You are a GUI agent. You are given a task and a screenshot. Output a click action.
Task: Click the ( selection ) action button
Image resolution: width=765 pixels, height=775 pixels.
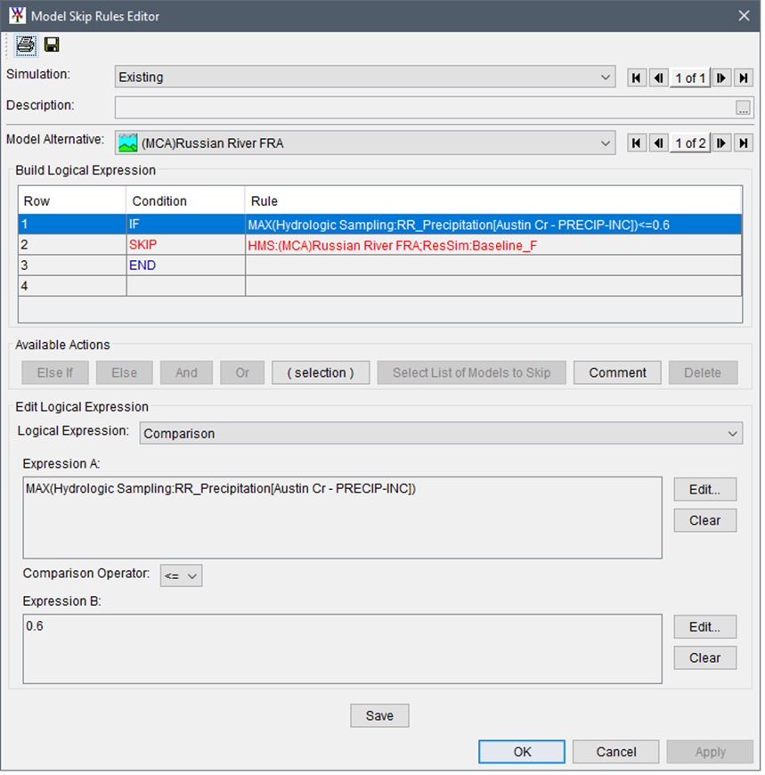tap(321, 372)
